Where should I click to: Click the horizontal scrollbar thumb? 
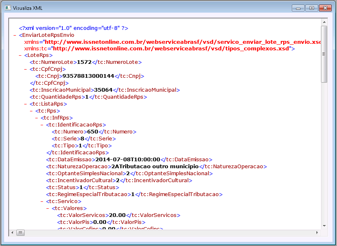point(21,232)
